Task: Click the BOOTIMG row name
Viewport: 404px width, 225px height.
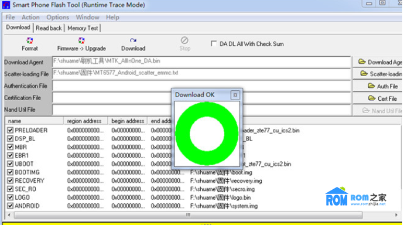Action: point(27,172)
